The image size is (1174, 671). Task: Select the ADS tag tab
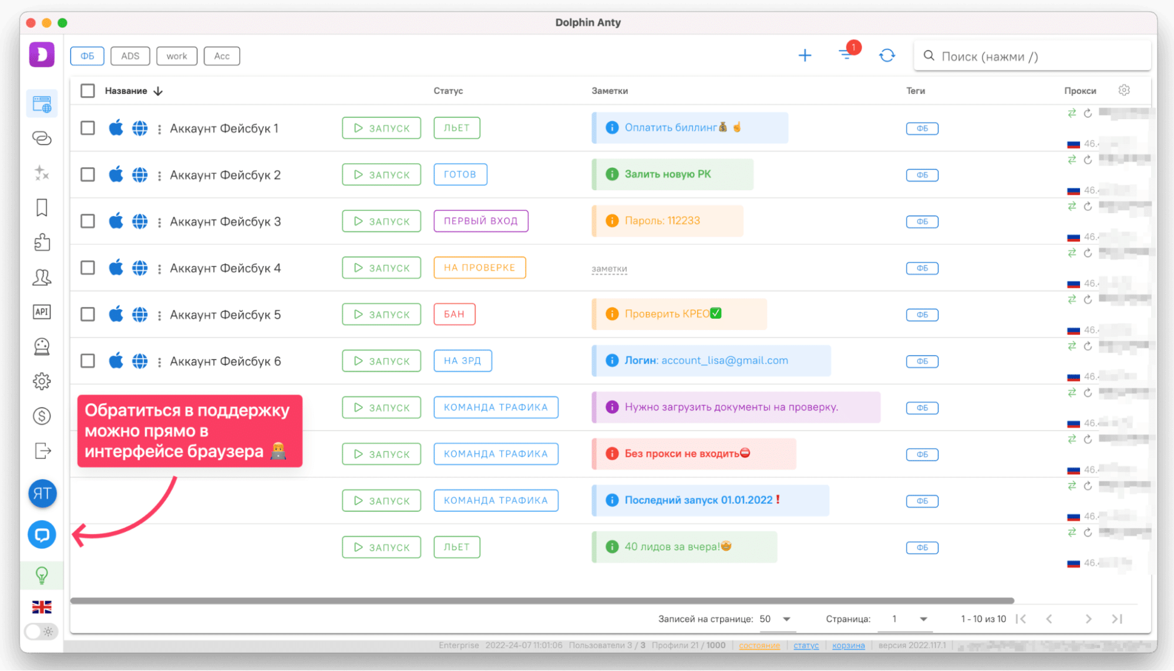(130, 56)
